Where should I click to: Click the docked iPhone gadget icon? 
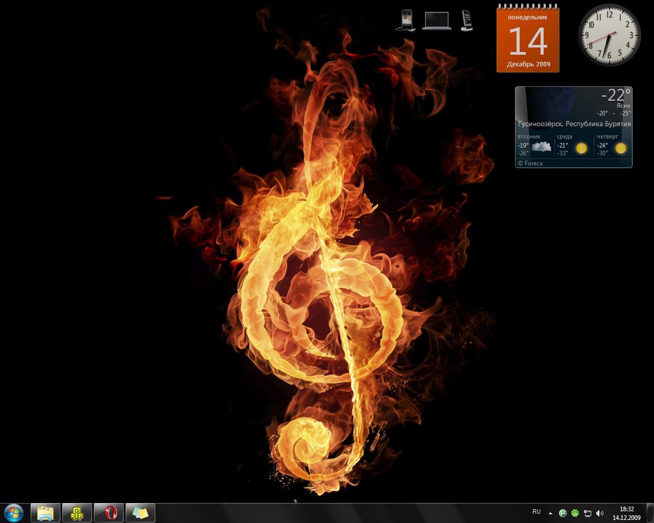[x=466, y=20]
